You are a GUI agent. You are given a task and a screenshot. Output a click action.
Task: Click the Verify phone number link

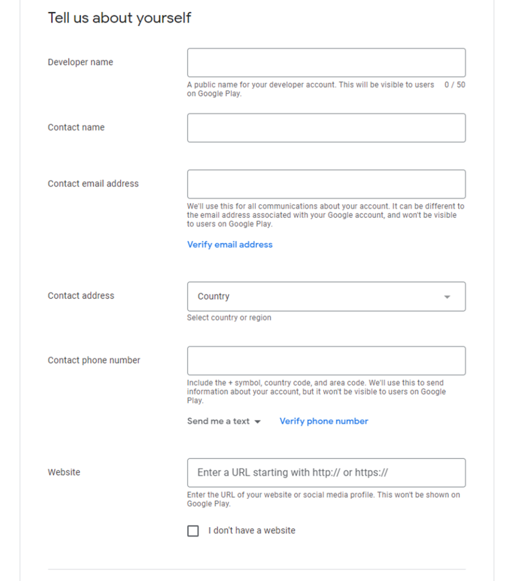pyautogui.click(x=324, y=421)
